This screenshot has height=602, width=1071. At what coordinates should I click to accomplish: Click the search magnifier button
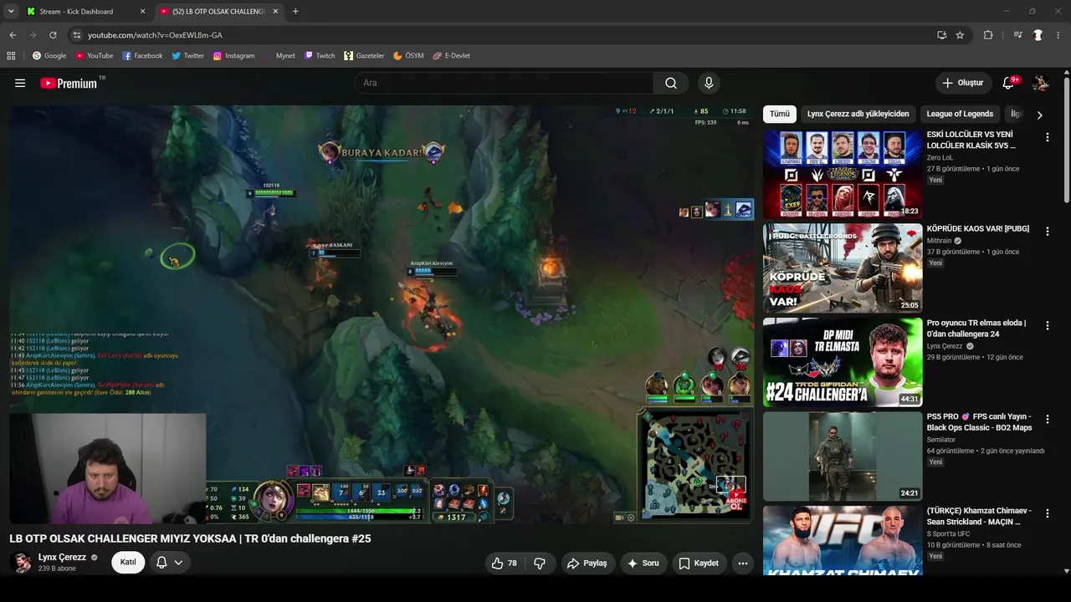671,83
